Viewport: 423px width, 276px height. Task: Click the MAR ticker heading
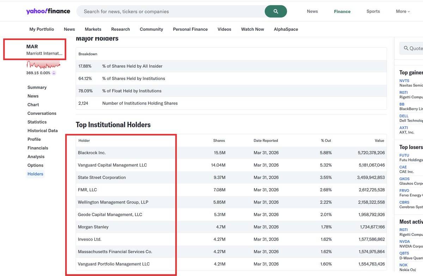pos(32,46)
